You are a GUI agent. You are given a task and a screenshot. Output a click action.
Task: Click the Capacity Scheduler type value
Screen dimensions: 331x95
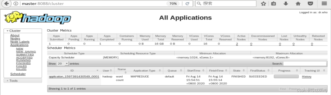pyautogui.click(x=62, y=57)
